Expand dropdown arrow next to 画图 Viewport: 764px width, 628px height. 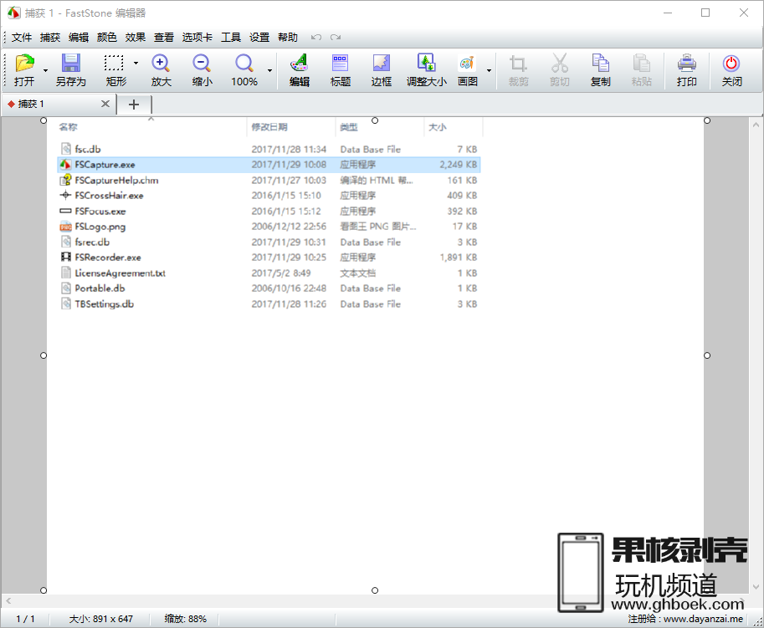click(x=489, y=70)
